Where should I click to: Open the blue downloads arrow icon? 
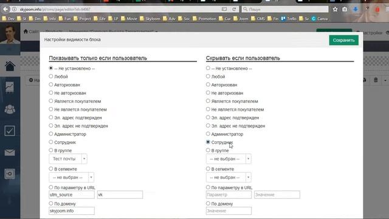[356, 9]
